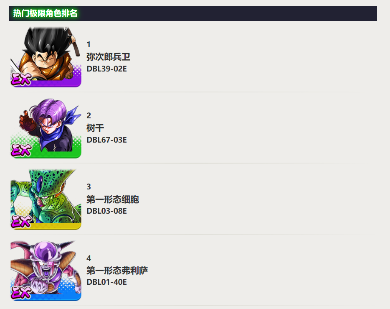
Task: Click the 第一形态细胞 name link
Action: (x=112, y=199)
